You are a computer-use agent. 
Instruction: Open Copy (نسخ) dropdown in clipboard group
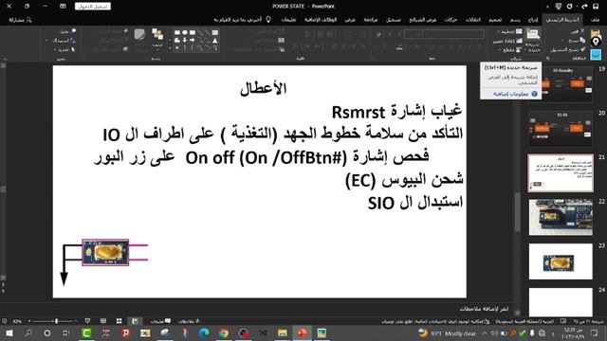coord(574,40)
